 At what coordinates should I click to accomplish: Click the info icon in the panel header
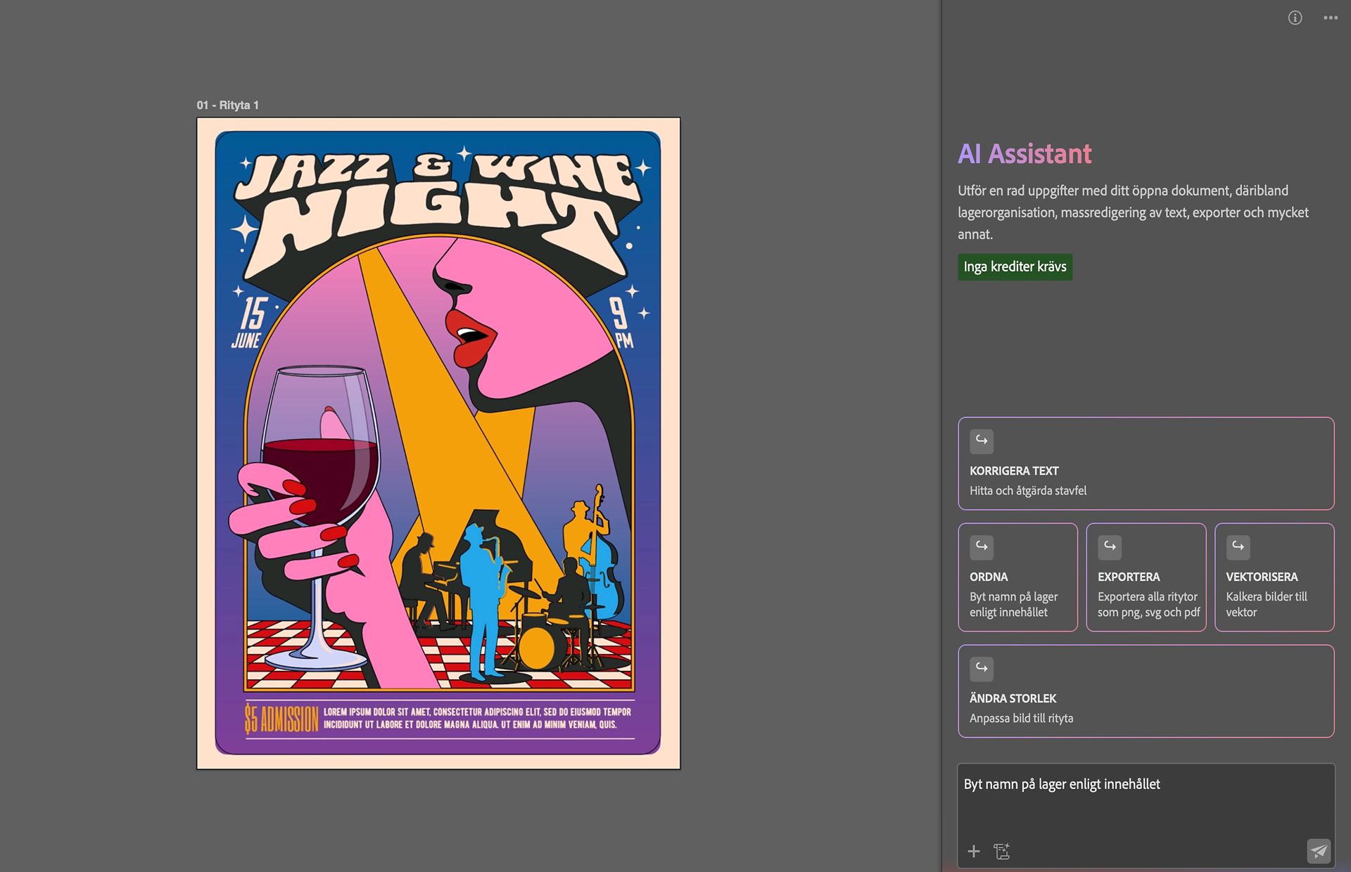[x=1295, y=18]
